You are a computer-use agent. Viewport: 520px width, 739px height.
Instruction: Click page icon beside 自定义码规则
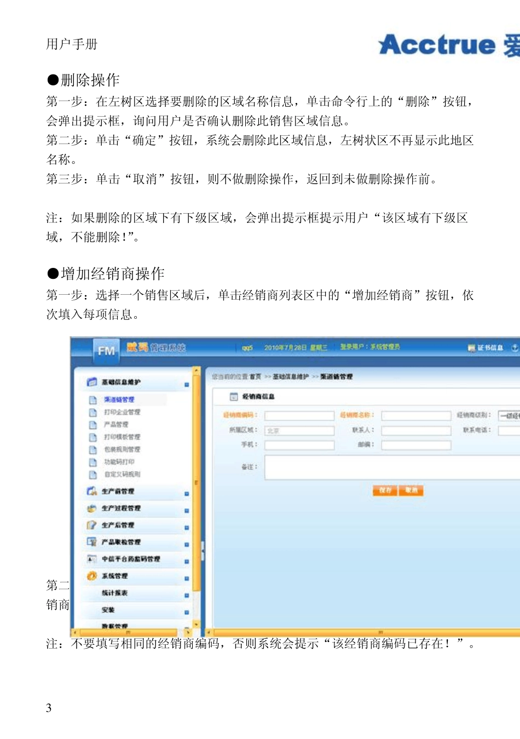tap(93, 475)
